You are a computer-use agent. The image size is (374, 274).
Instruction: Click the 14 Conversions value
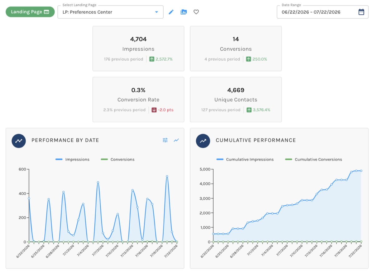pyautogui.click(x=236, y=39)
